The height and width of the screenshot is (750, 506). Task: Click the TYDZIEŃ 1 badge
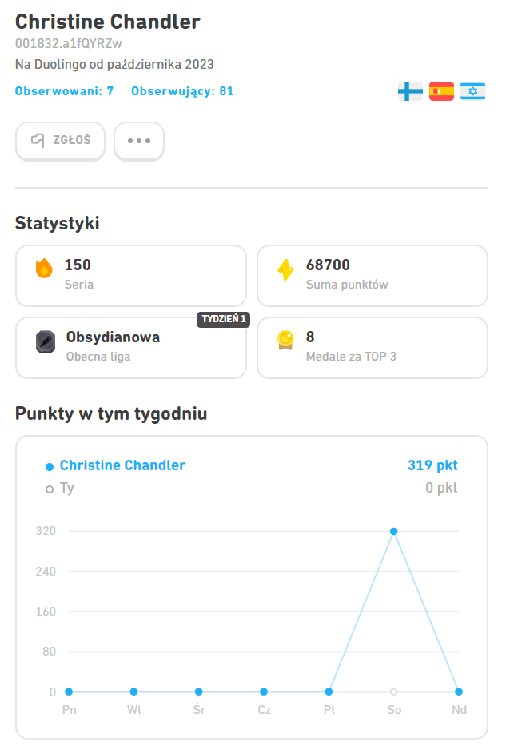coord(223,319)
